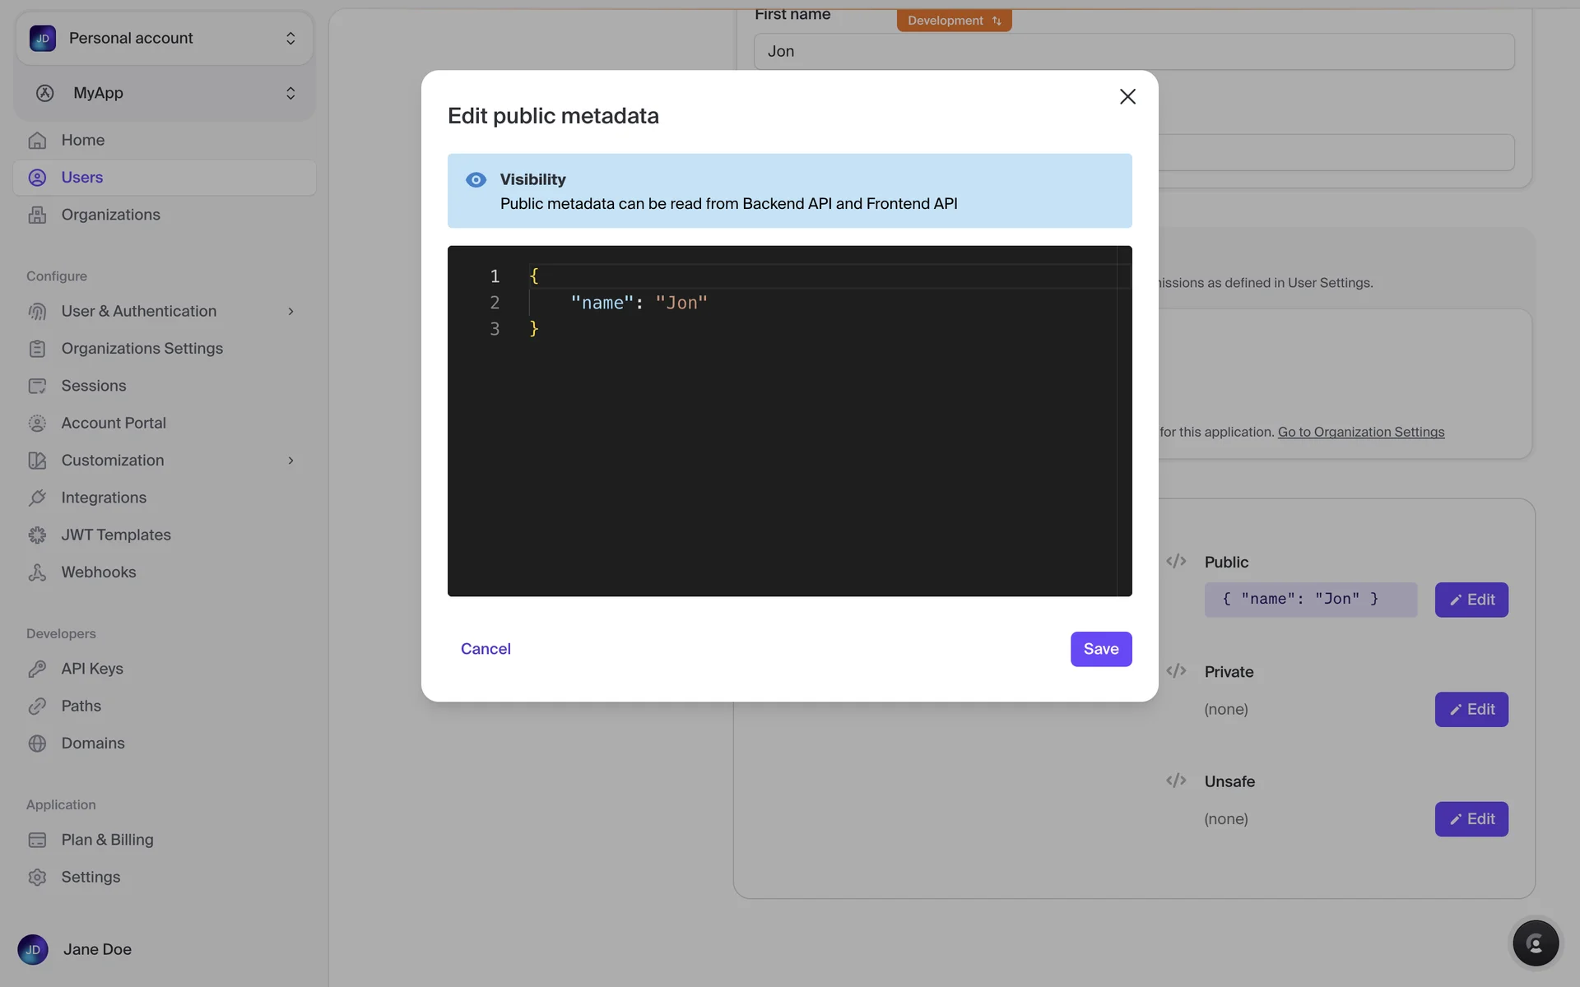The height and width of the screenshot is (987, 1580).
Task: Switch the Development environment badge
Action: pos(954,21)
